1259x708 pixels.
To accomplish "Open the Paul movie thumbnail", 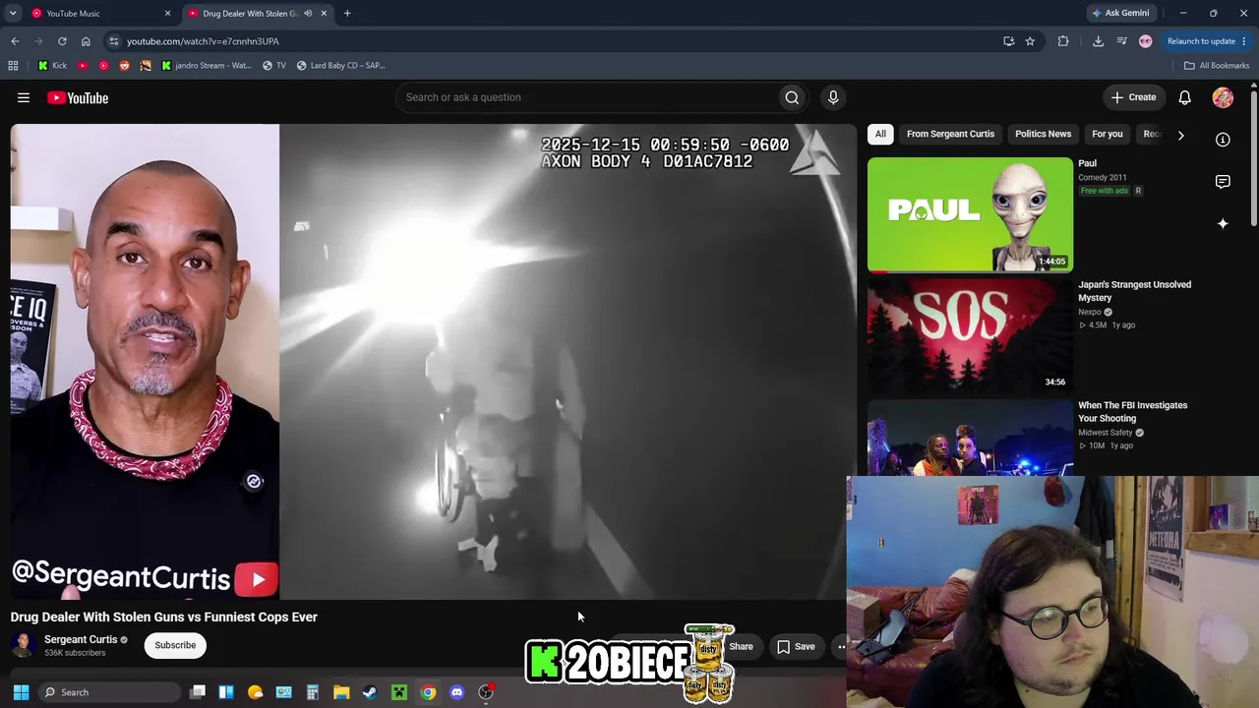I will (x=970, y=214).
